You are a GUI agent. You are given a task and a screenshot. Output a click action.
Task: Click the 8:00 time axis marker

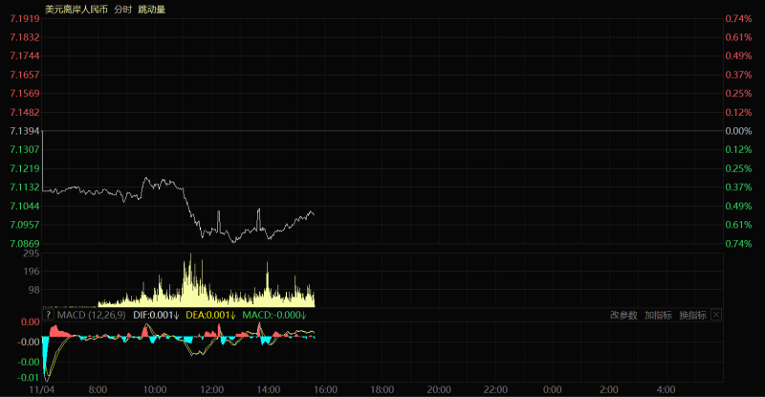click(98, 389)
